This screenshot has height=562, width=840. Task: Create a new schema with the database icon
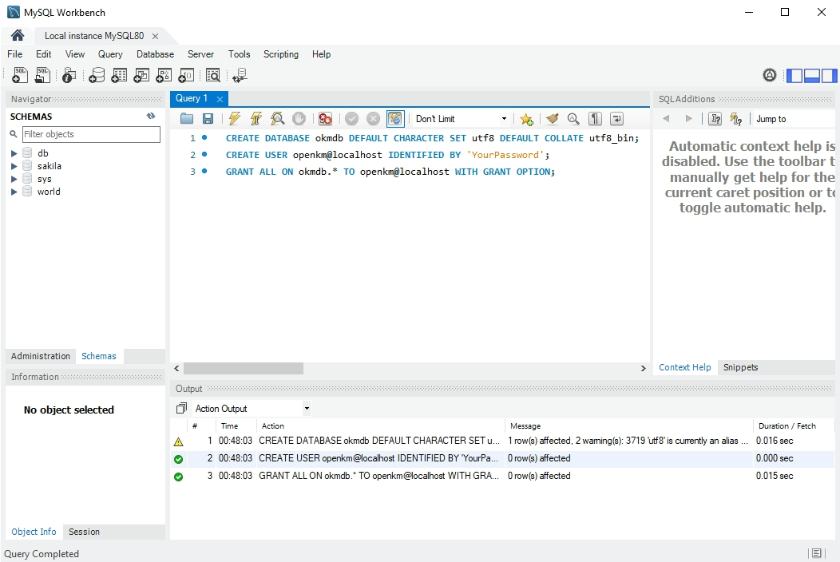coord(97,76)
